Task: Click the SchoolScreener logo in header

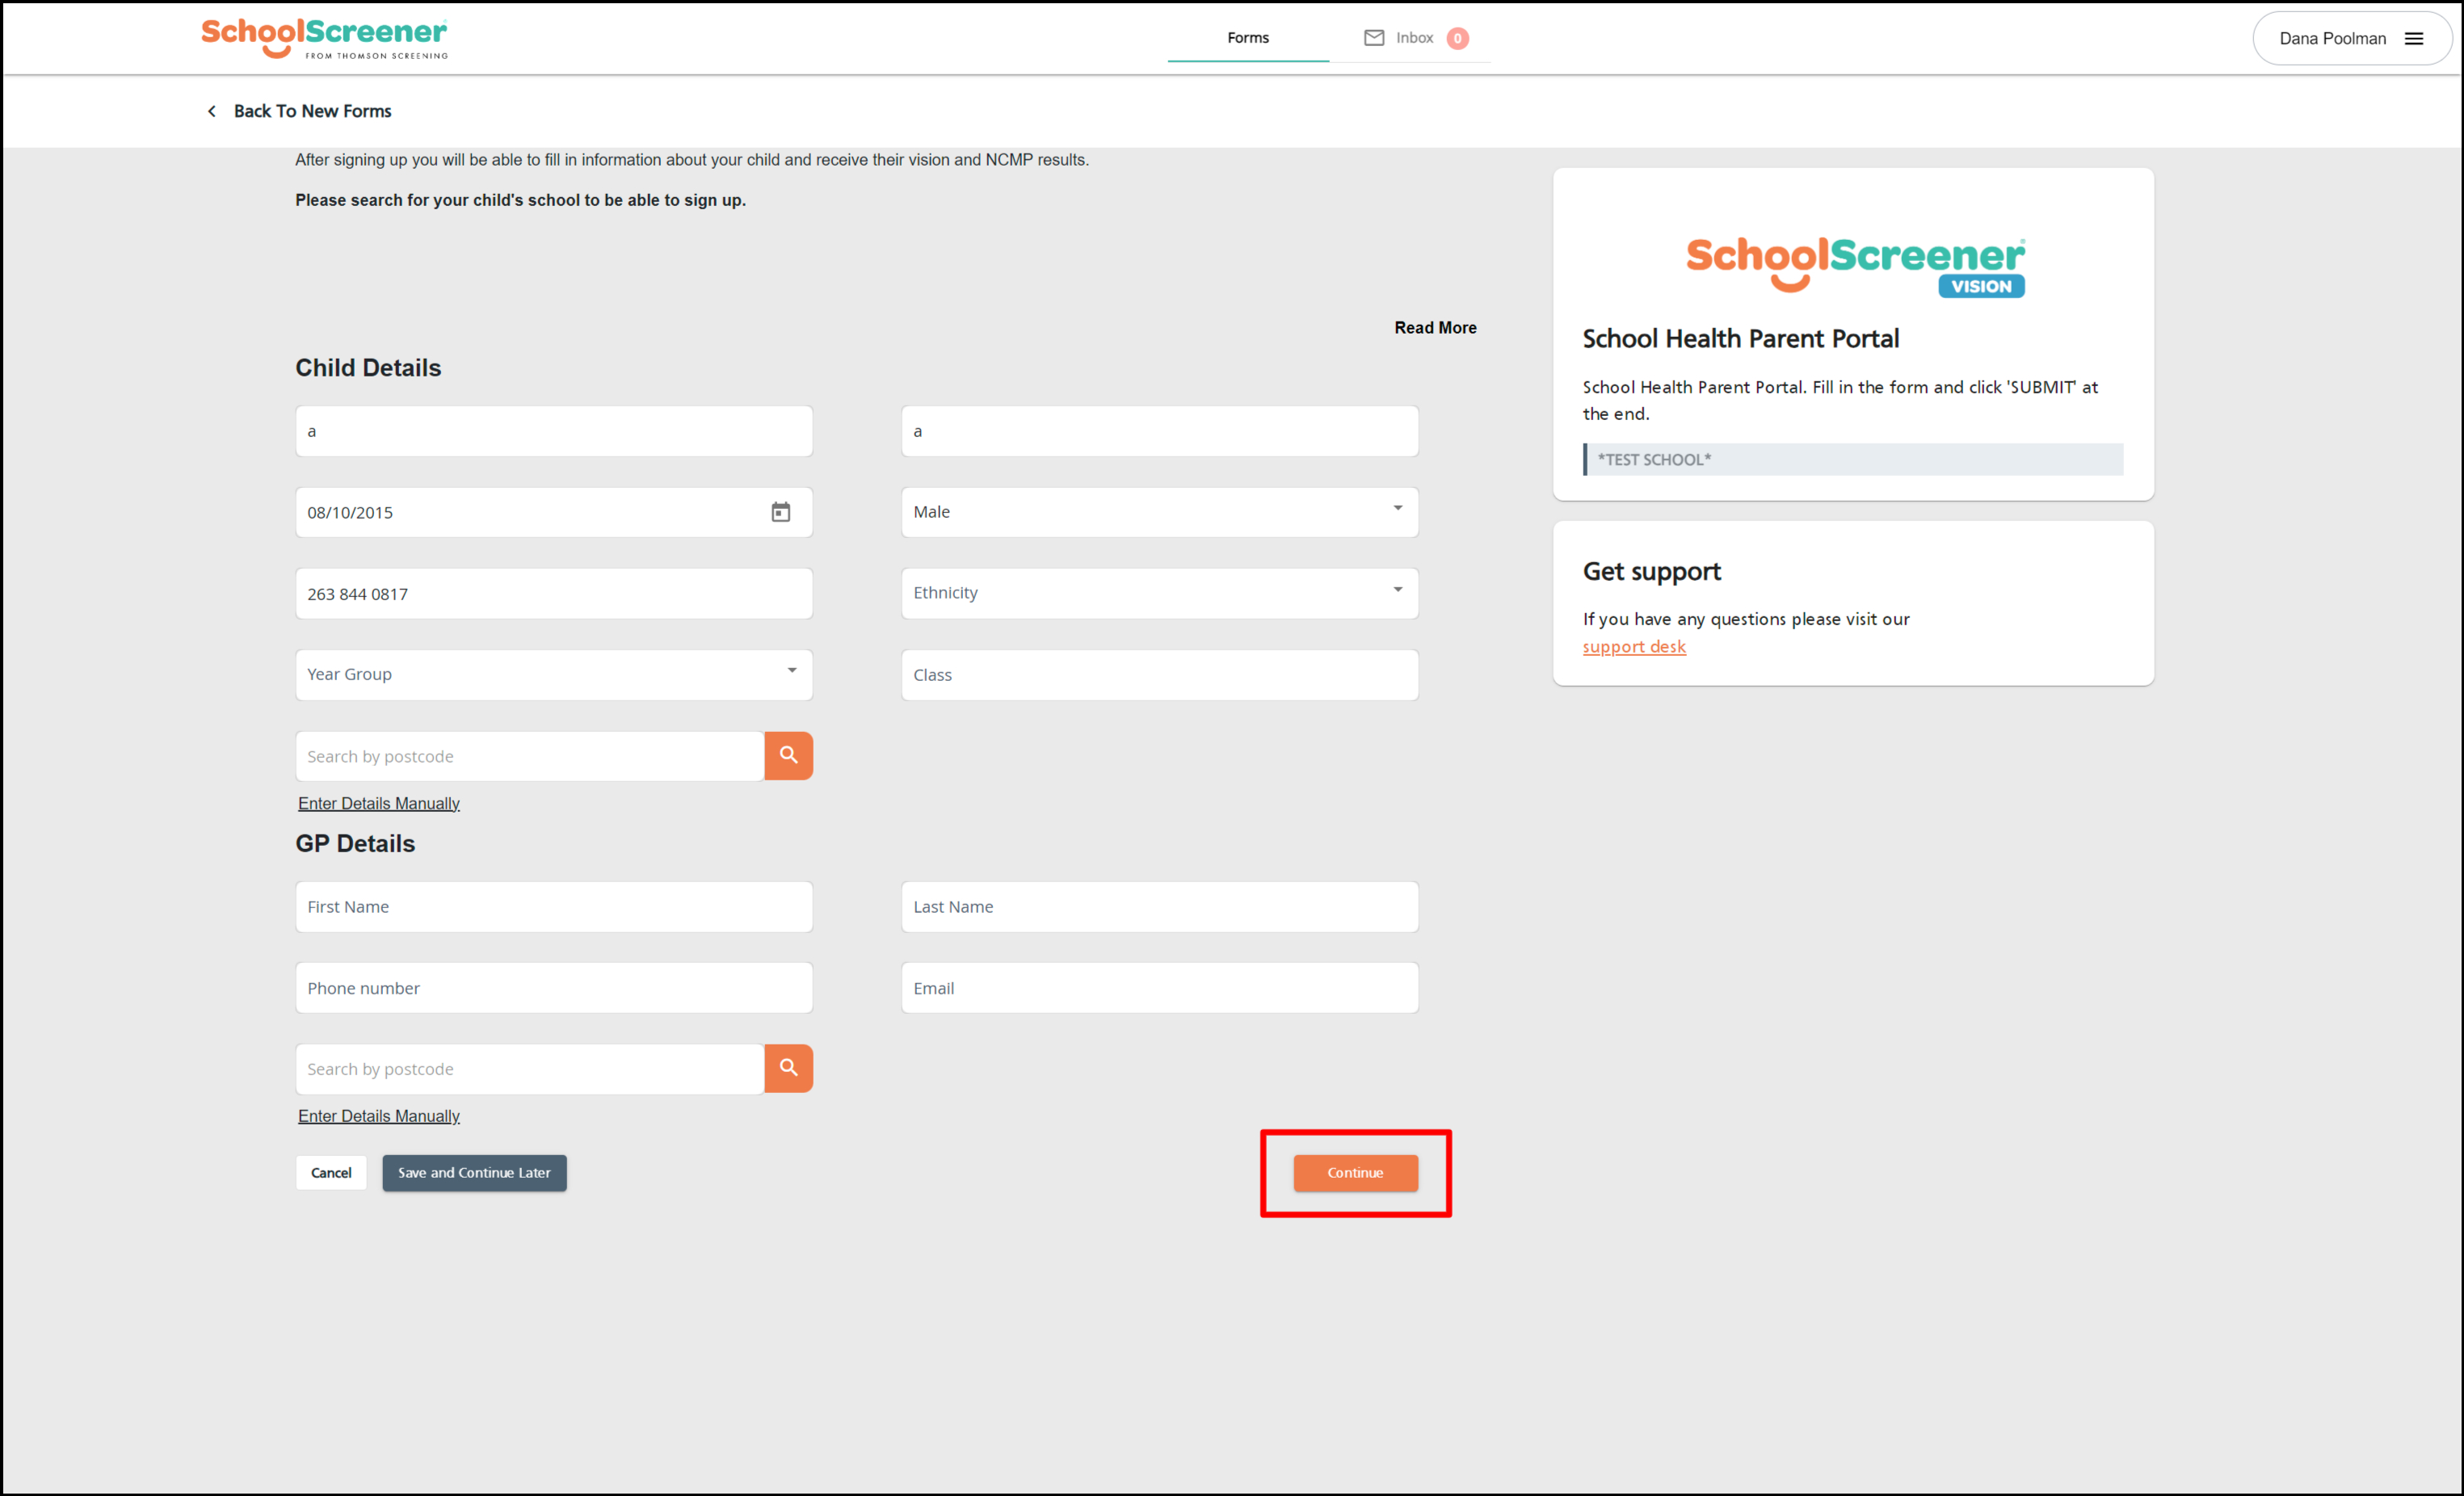Action: (324, 38)
